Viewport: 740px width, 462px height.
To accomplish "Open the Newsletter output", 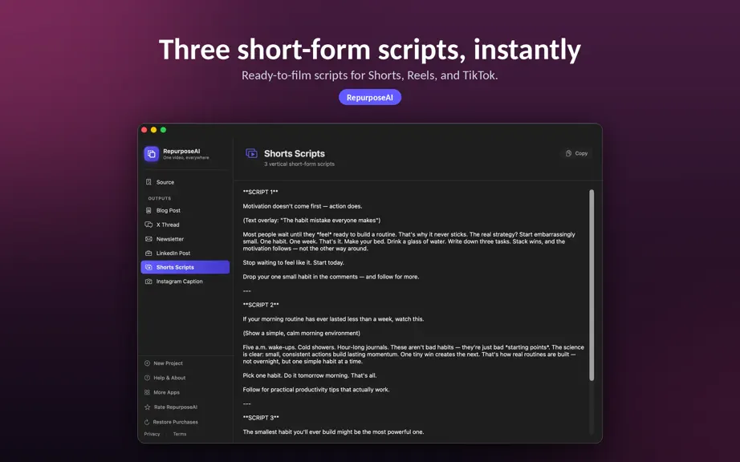I will point(185,239).
